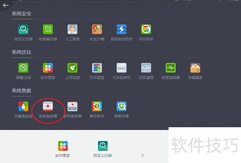Open 进程追踪器 process tracker
The height and width of the screenshot is (163, 241).
click(x=171, y=68)
